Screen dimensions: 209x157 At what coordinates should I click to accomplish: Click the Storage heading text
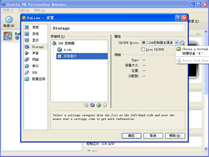pos(61,28)
